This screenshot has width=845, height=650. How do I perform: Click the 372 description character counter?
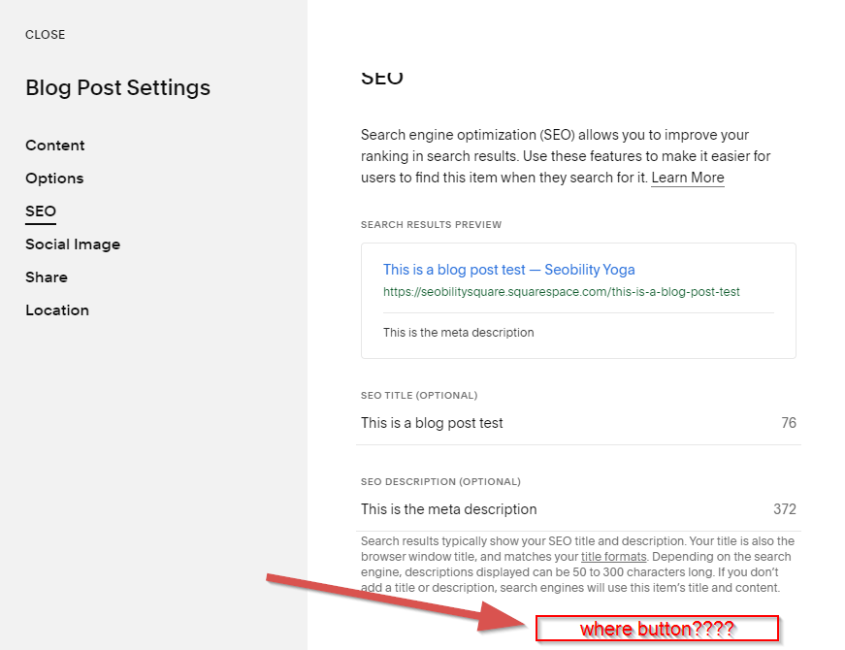pyautogui.click(x=784, y=509)
